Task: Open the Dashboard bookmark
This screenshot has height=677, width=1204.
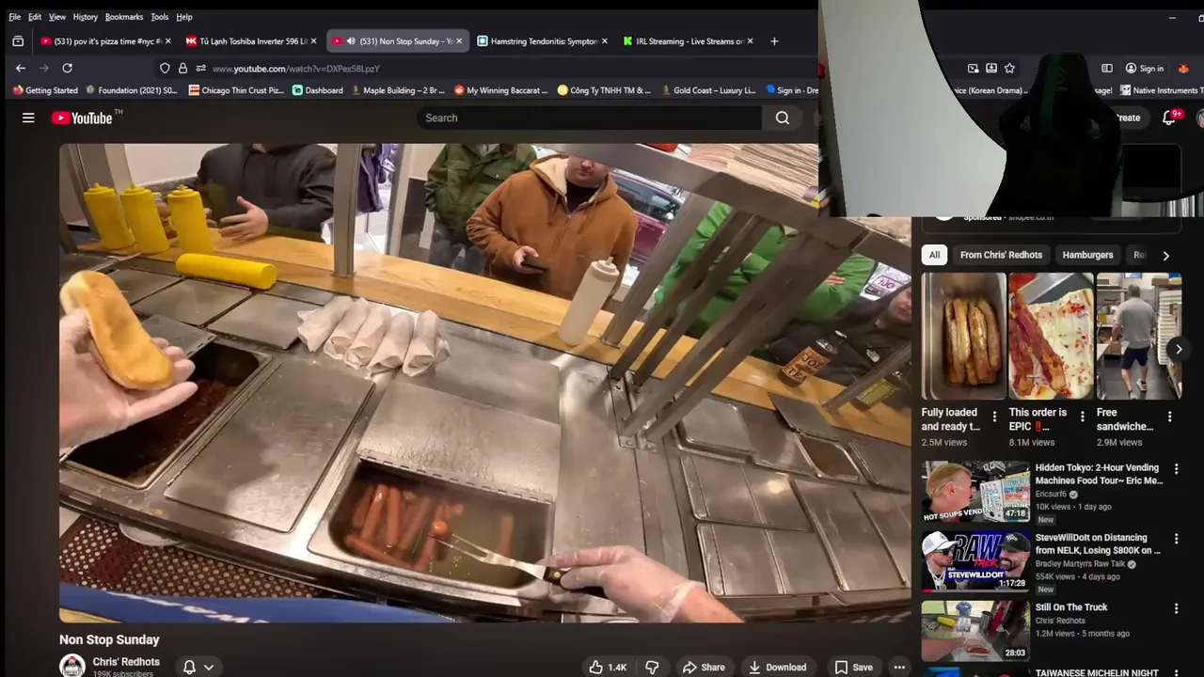Action: [x=318, y=90]
